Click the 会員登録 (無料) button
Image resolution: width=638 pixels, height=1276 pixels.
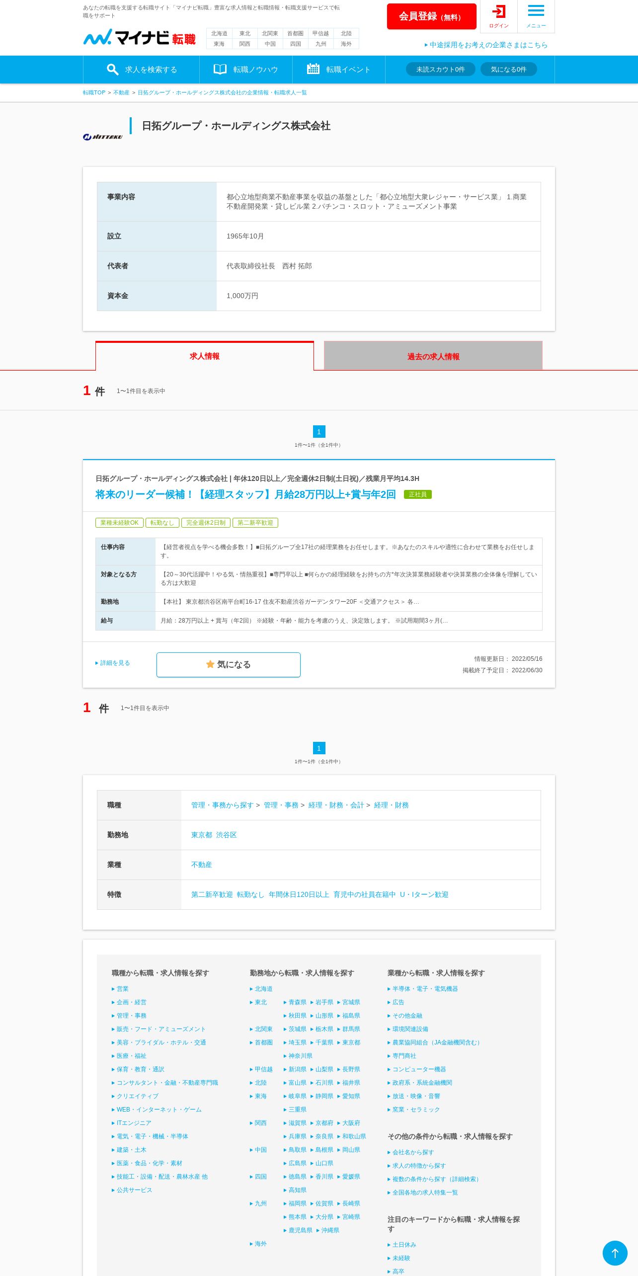pyautogui.click(x=432, y=16)
